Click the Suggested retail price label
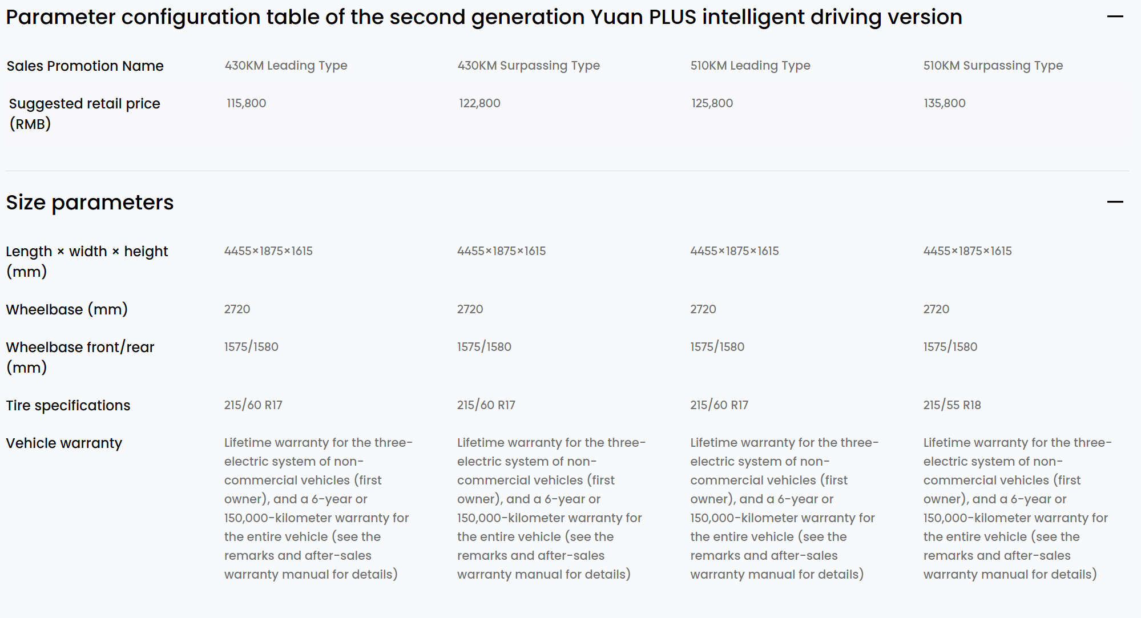This screenshot has height=618, width=1141. [x=84, y=114]
